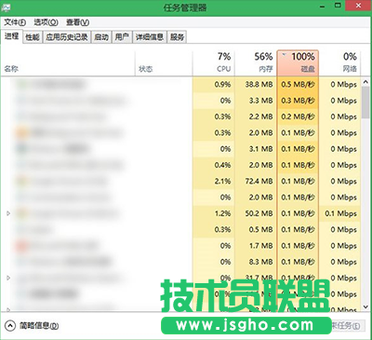Select the 0.5 MB memory cell
Screen dimensions: 372x340
(256, 229)
